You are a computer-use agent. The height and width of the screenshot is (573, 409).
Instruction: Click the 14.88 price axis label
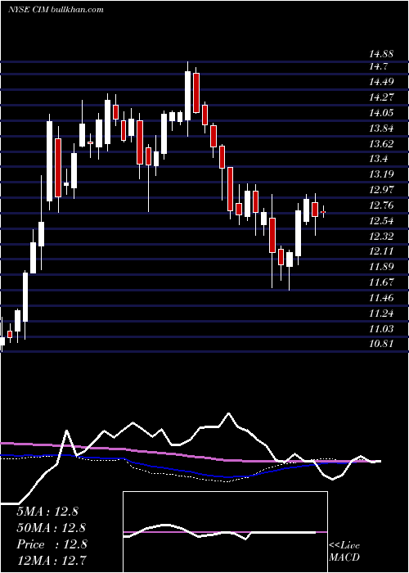click(x=381, y=55)
